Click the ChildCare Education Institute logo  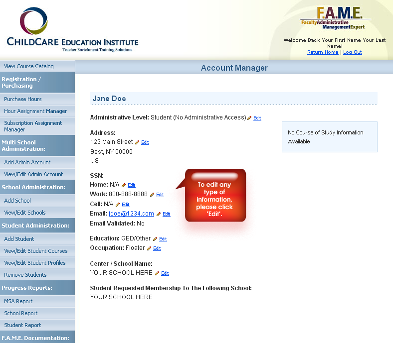72,29
